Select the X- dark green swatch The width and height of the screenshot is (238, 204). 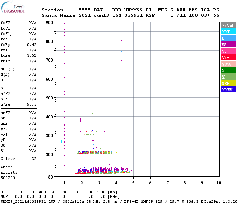pyautogui.click(x=228, y=70)
